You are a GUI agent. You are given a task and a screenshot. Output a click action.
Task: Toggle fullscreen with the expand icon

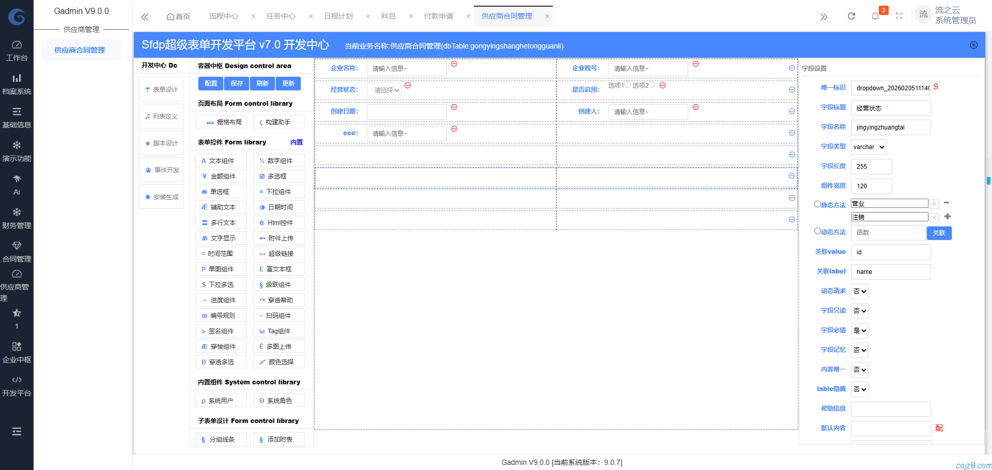[x=899, y=16]
